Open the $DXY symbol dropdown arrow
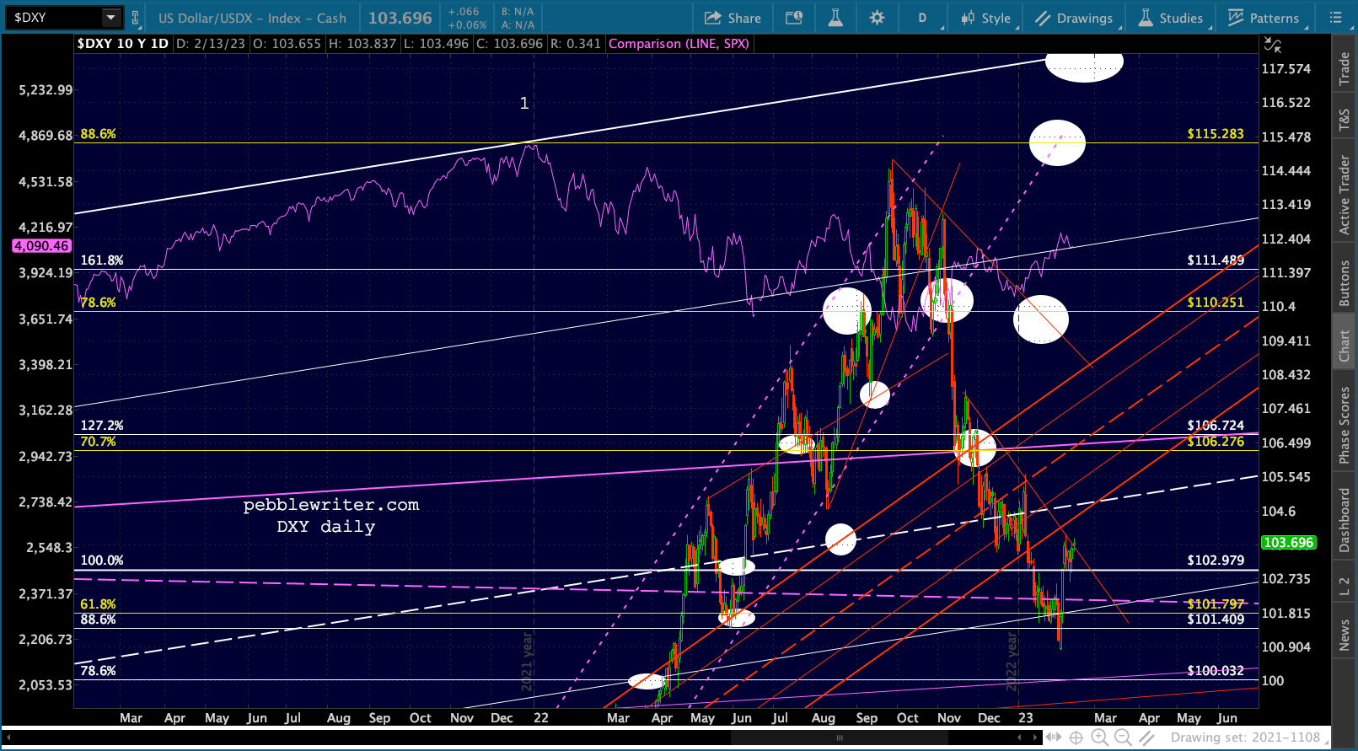Viewport: 1358px width, 751px height. [111, 18]
